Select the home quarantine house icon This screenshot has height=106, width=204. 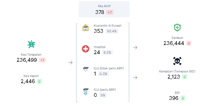click(85, 28)
